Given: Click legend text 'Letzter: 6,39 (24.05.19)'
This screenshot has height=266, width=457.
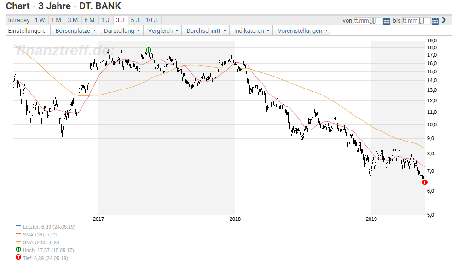Looking at the screenshot, I should [49, 227].
